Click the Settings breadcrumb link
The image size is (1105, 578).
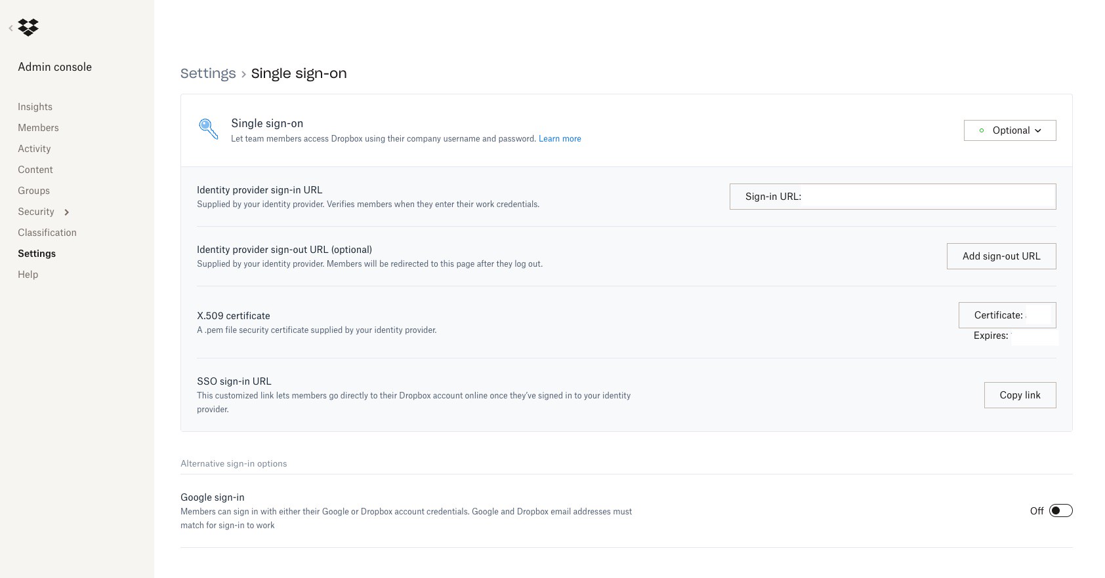coord(208,73)
